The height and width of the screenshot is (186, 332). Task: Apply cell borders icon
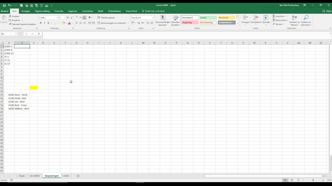[x=56, y=23]
